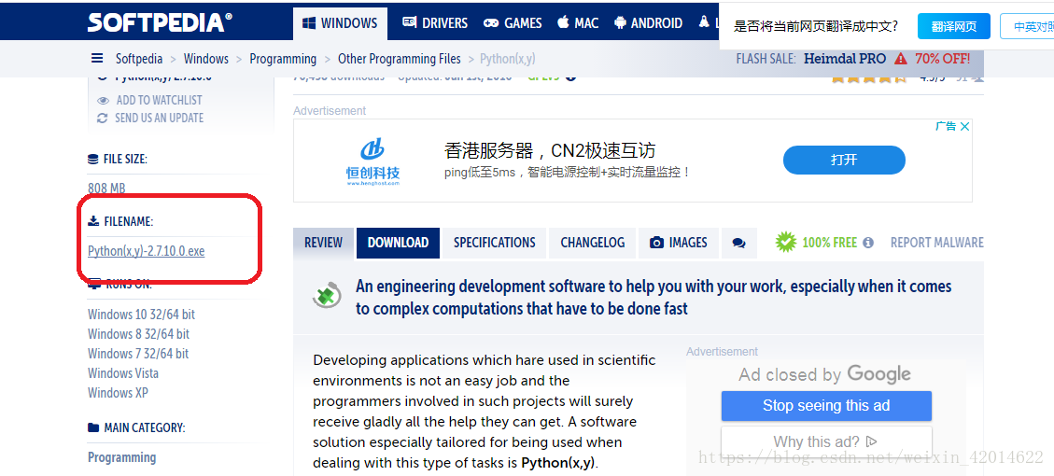This screenshot has height=476, width=1054.
Task: Click the 广告 ad label
Action: (946, 126)
